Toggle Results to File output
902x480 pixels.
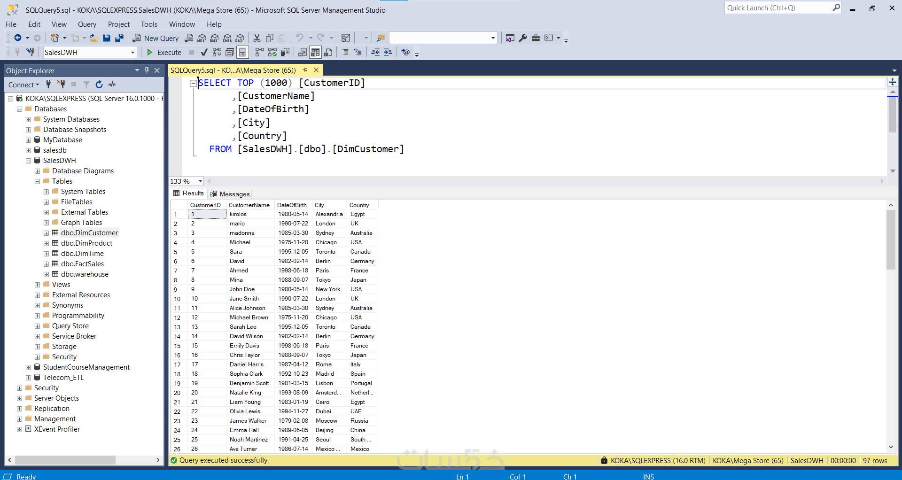(x=328, y=52)
